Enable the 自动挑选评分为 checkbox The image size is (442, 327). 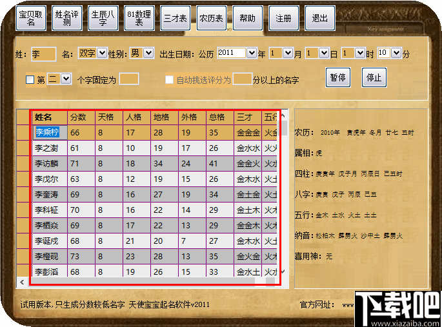[169, 80]
